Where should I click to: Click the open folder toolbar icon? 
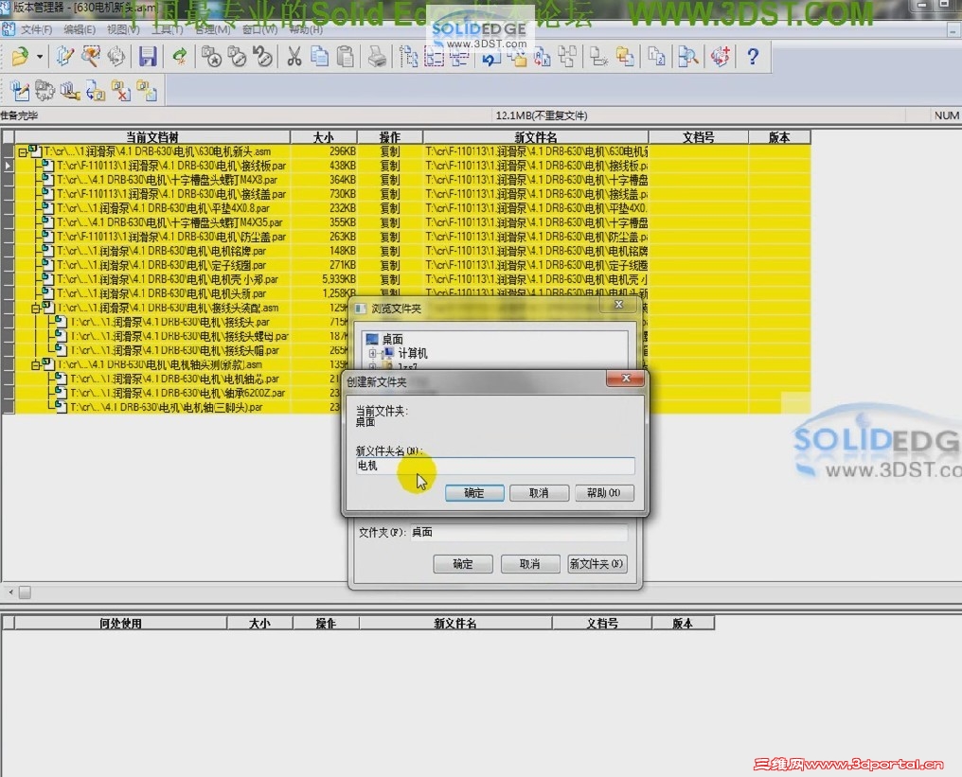coord(20,57)
